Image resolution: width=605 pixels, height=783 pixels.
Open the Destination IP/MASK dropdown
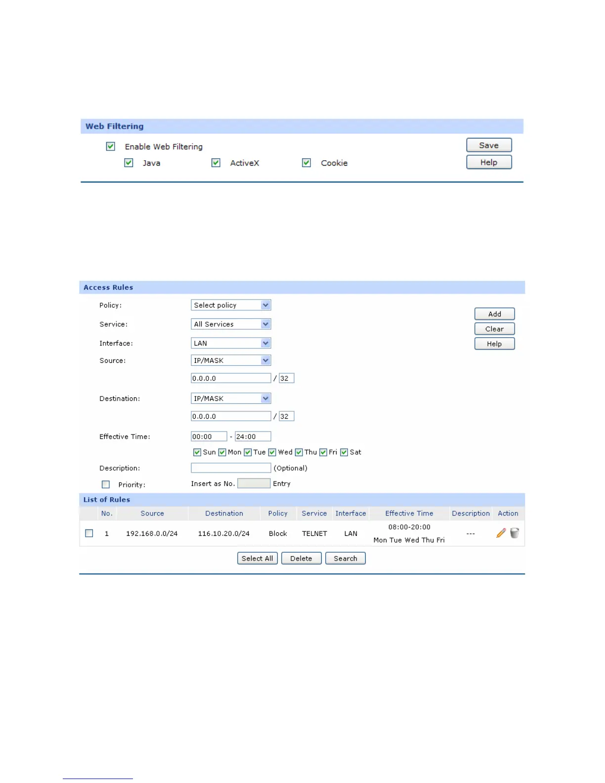231,398
